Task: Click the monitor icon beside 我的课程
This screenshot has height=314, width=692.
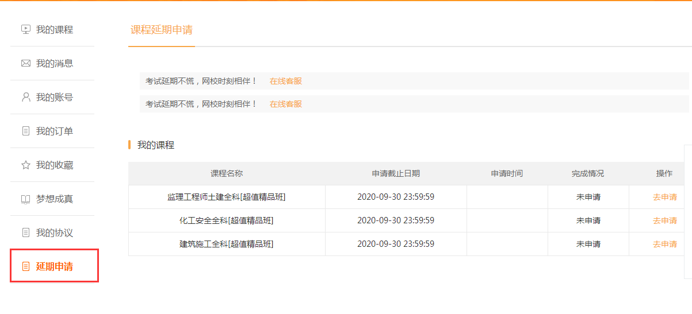Action: click(25, 29)
